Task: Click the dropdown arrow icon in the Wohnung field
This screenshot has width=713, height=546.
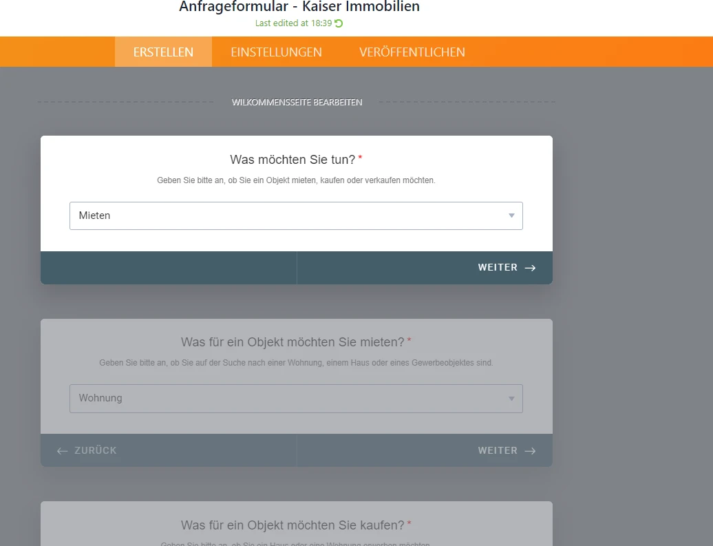Action: click(x=511, y=398)
